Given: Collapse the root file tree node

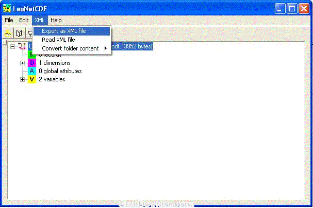Looking at the screenshot, I should tap(12, 47).
